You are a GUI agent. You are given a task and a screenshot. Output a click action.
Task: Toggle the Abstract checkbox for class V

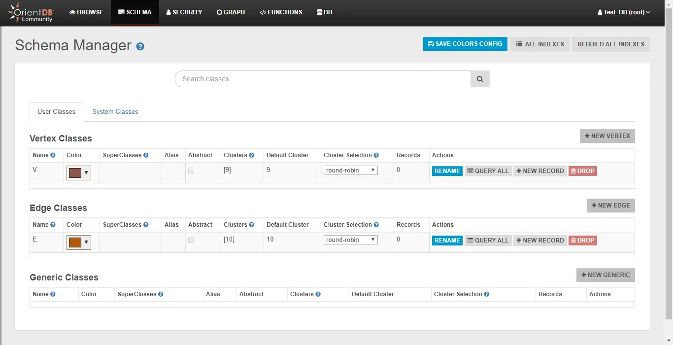[191, 171]
